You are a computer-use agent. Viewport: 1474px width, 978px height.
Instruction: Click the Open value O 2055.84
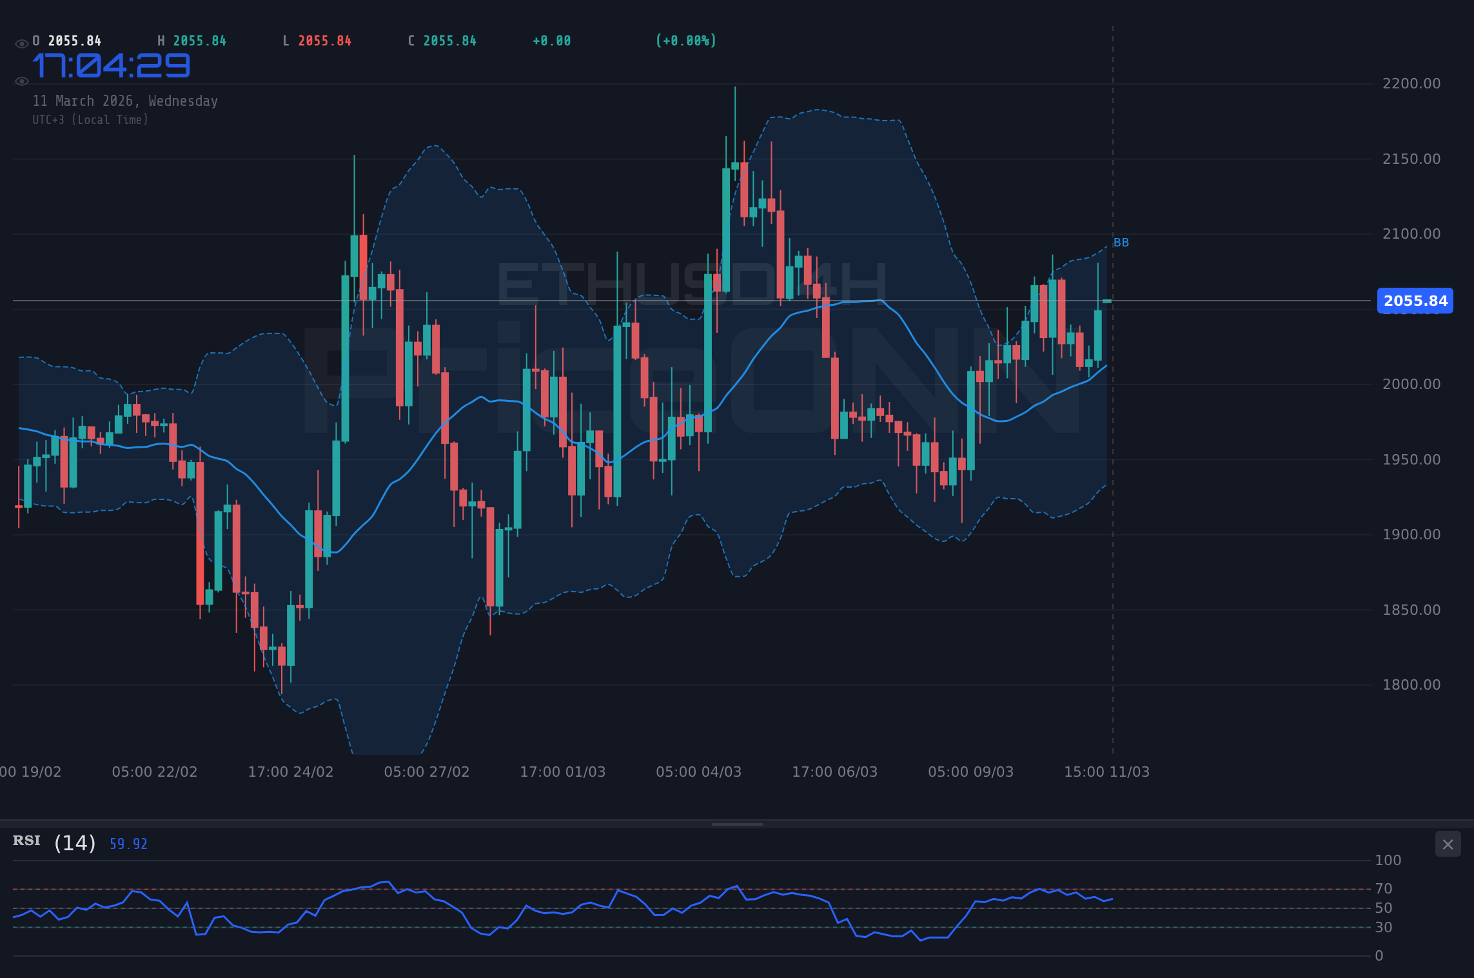66,40
